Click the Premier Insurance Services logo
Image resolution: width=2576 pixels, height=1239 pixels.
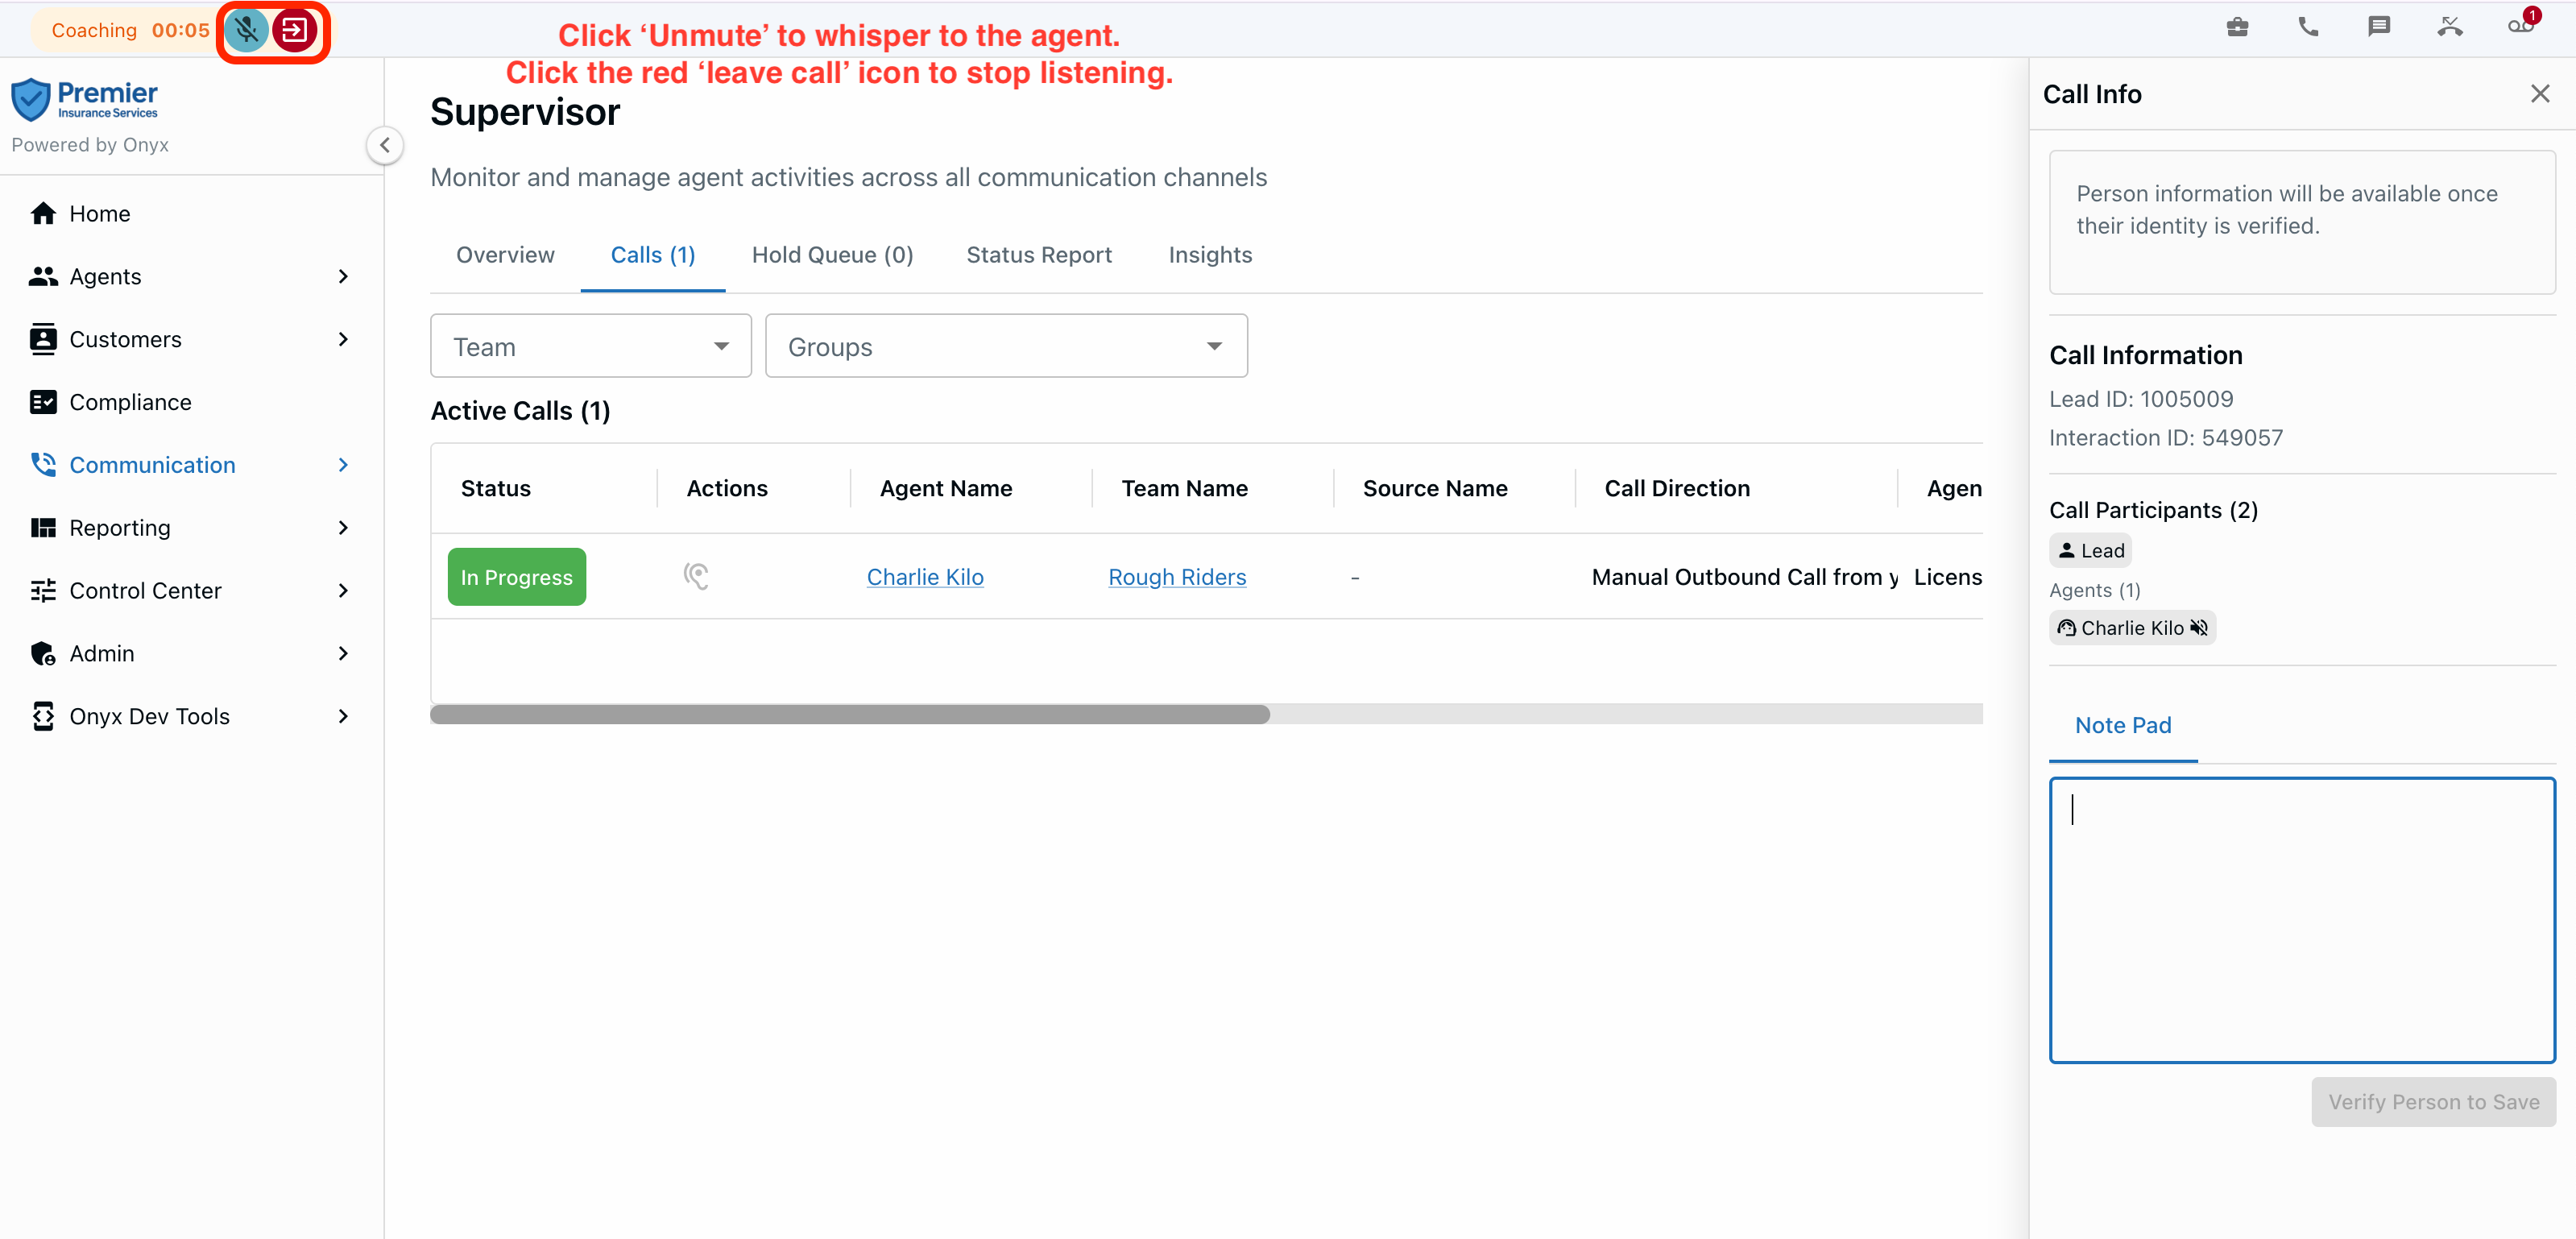(85, 99)
